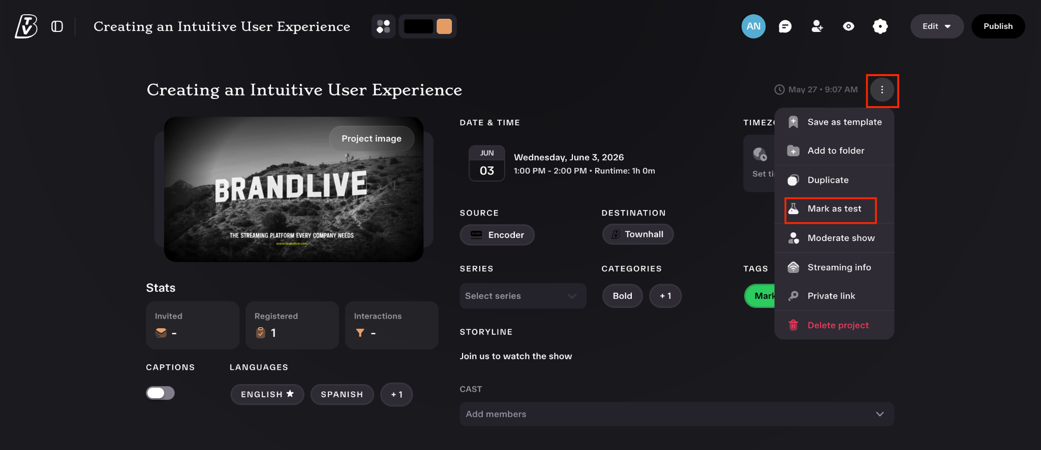Click the Invited stats card
This screenshot has width=1041, height=450.
tap(193, 325)
